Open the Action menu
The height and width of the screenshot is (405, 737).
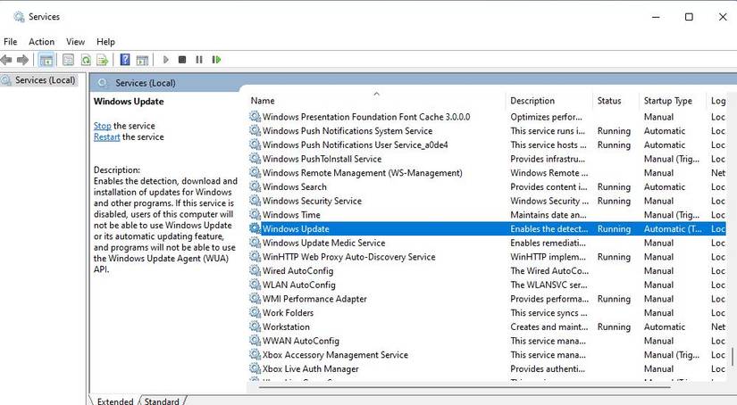coord(41,42)
